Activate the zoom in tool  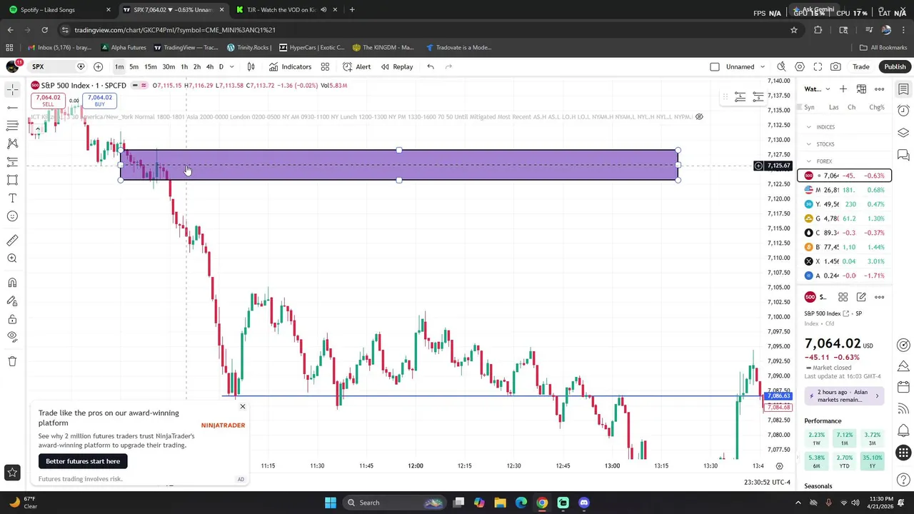[12, 258]
